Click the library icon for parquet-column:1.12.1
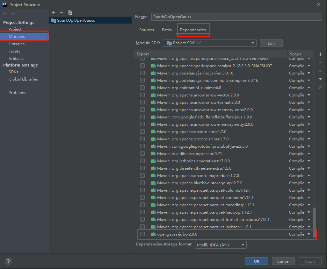 tap(153, 190)
